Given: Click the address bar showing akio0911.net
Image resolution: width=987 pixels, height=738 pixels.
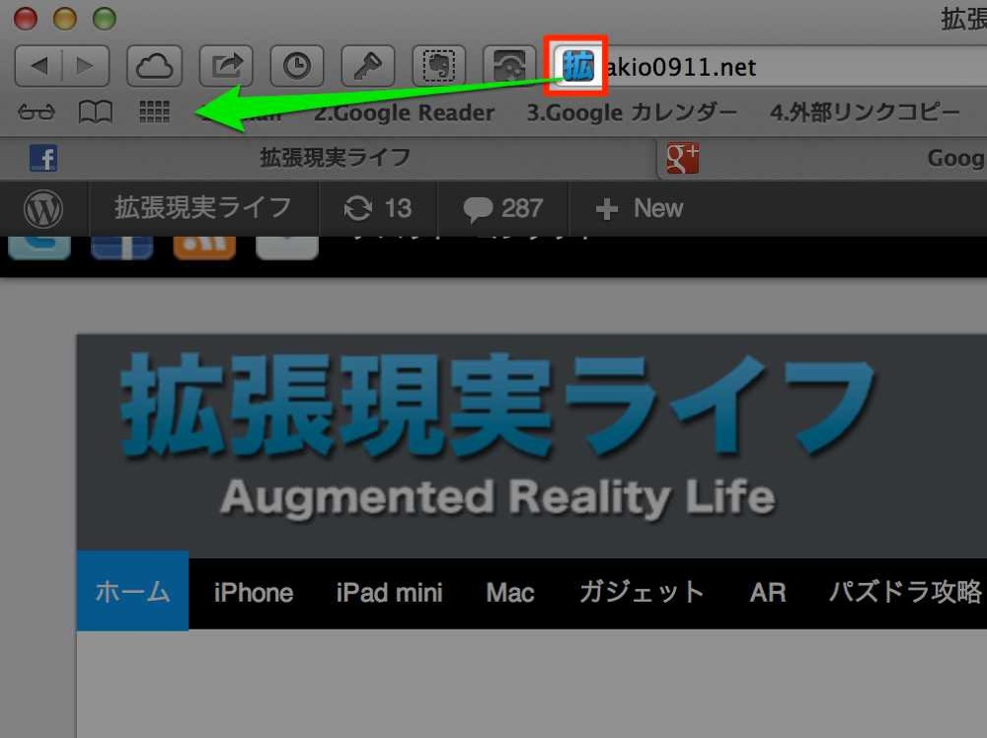Looking at the screenshot, I should 769,66.
